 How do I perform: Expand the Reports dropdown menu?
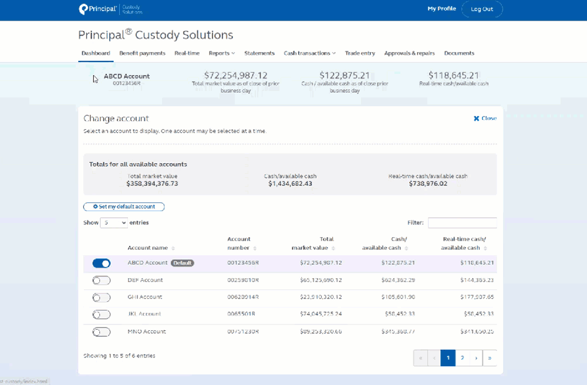coord(221,53)
